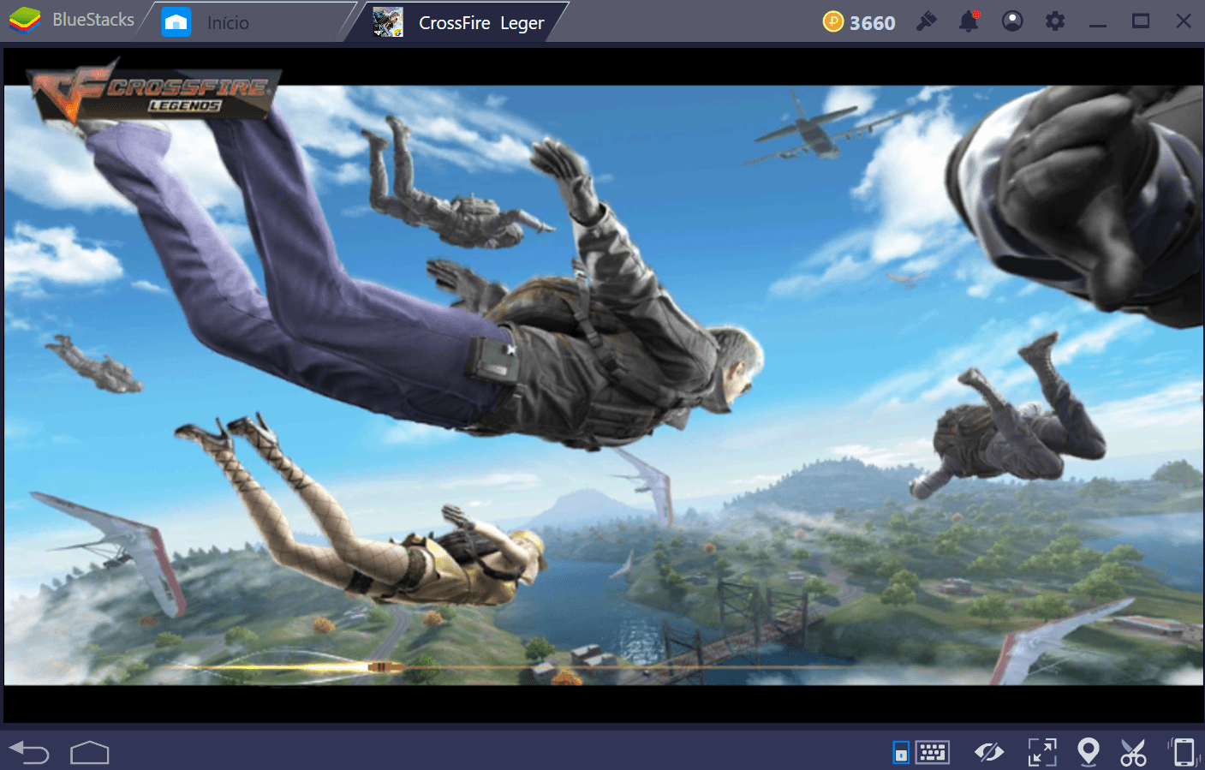This screenshot has height=770, width=1205.
Task: Minimize the BlueStacks window
Action: (x=1098, y=25)
